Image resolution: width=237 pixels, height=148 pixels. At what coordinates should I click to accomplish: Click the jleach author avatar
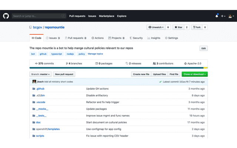[x=34, y=82]
